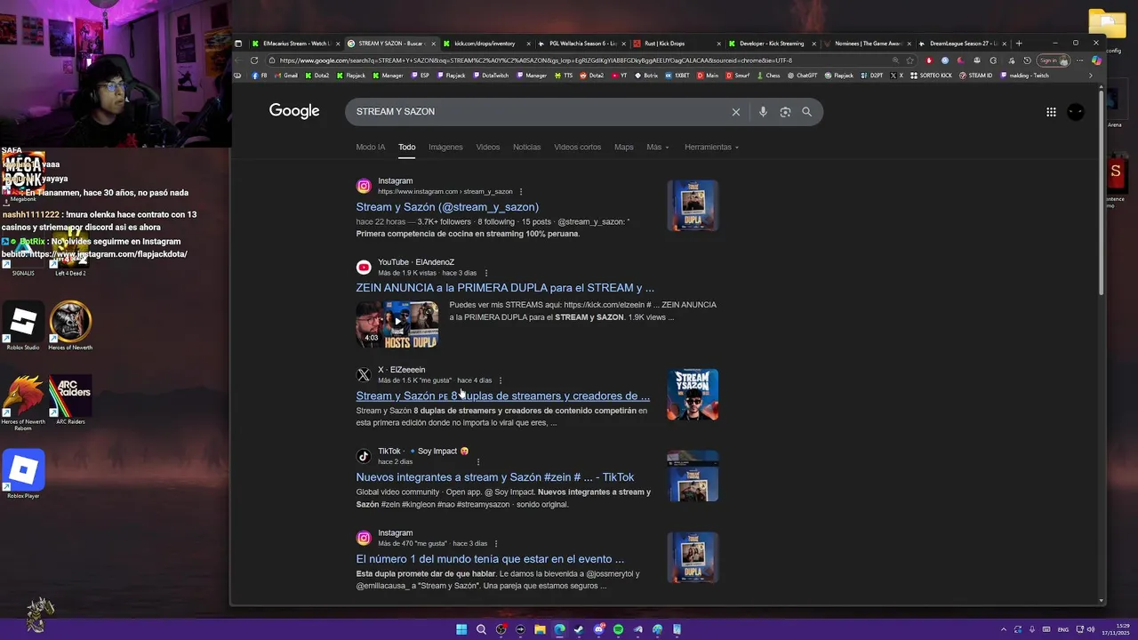Open the Heroes of Newerth Reborn shortcut

tap(23, 403)
